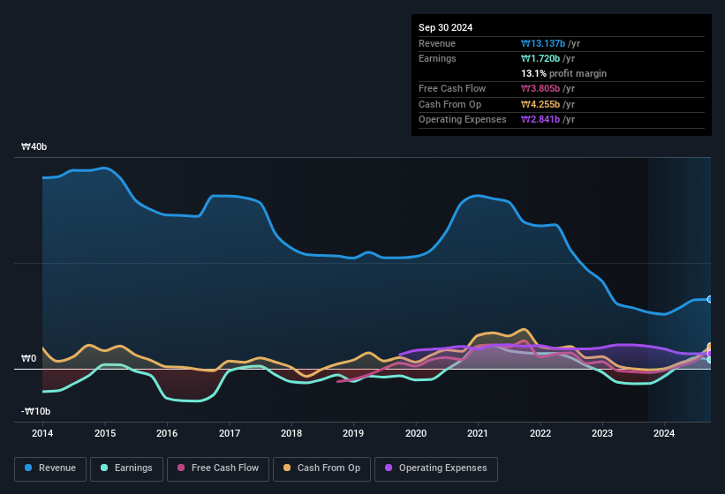Toggle the Earnings series legend button
Screen dimensions: 725x494
tap(126, 468)
